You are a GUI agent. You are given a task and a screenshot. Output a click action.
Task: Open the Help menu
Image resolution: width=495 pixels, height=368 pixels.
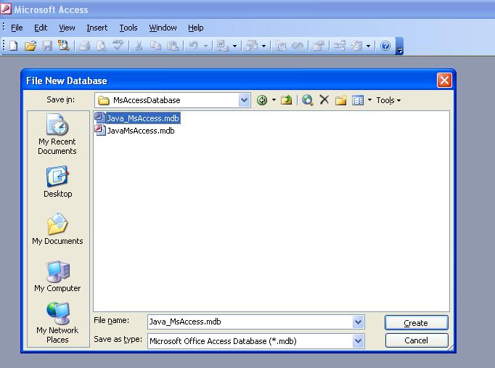tap(196, 28)
